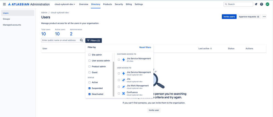
Task: Open the three-dot more actions menu
Action: pyautogui.click(x=264, y=17)
